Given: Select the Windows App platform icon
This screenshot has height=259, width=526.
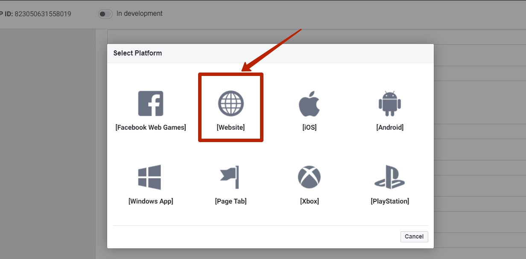Looking at the screenshot, I should (x=151, y=177).
